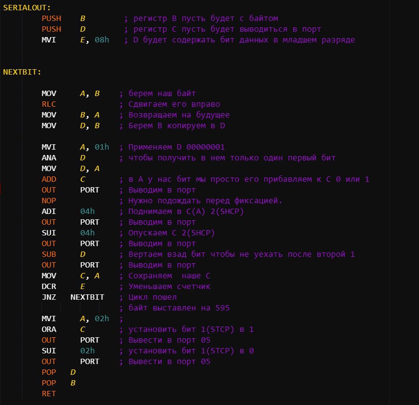The width and height of the screenshot is (419, 405).
Task: Click comment 'в A у нас бит мы просто его прибавляем'
Action: click(x=220, y=179)
